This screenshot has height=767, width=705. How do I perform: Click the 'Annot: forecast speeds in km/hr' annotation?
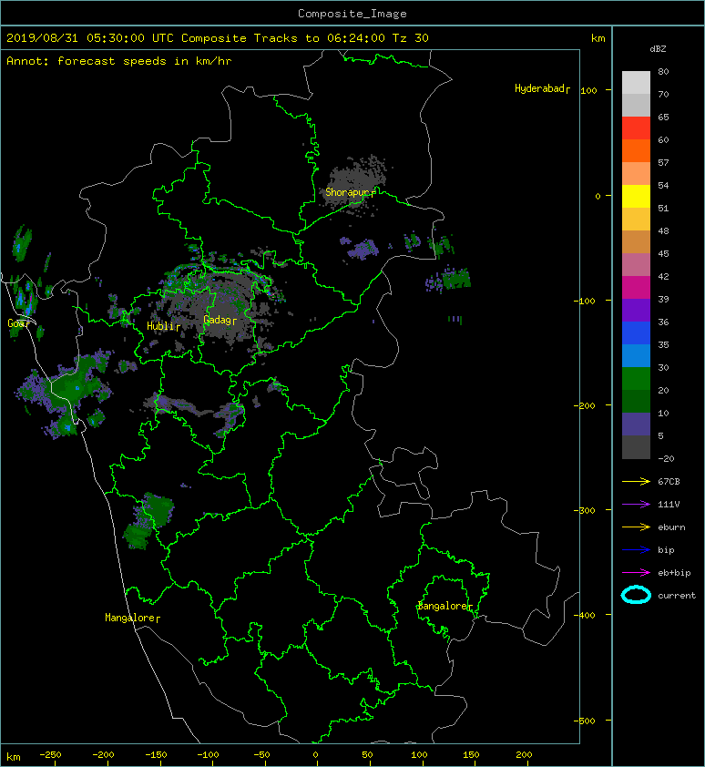coord(119,61)
